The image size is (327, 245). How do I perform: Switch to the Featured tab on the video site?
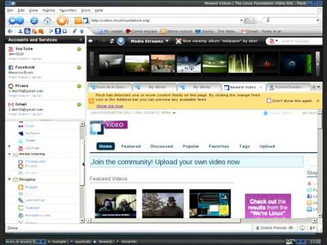coord(131,146)
